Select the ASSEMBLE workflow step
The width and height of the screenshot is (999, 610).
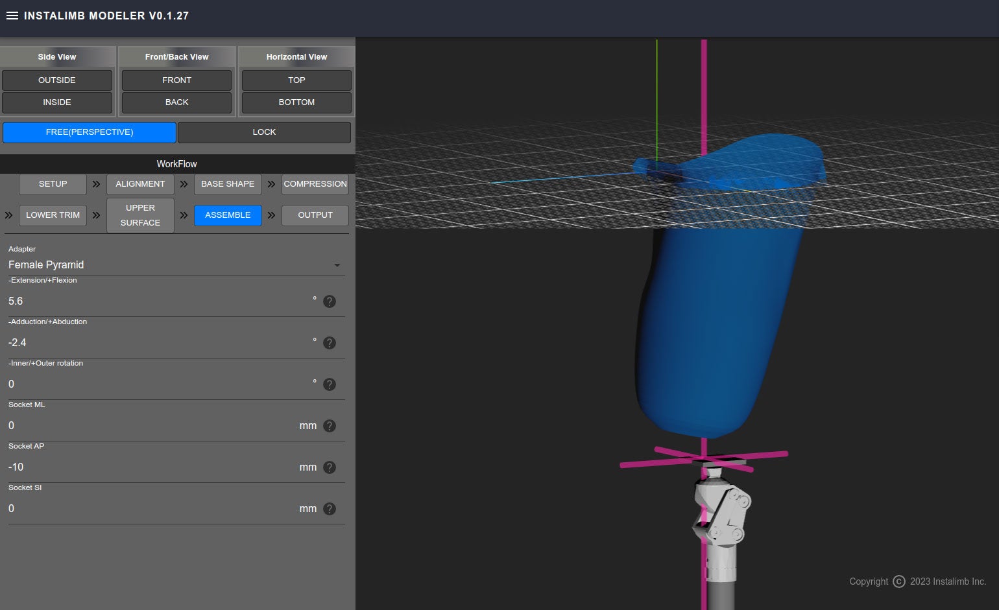[x=228, y=215]
